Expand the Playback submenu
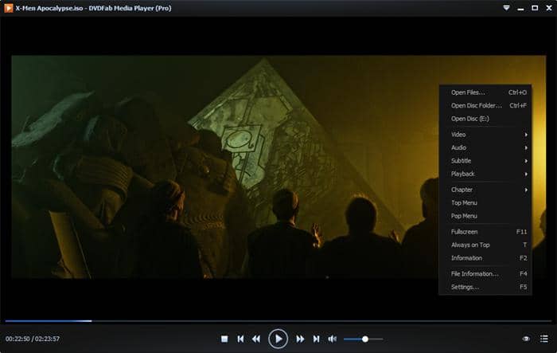Screen dimensions: 557x353 point(485,174)
